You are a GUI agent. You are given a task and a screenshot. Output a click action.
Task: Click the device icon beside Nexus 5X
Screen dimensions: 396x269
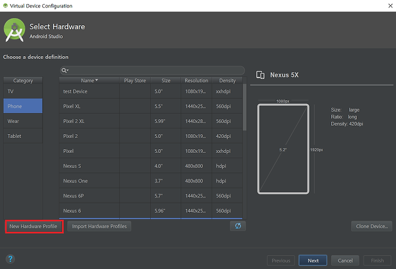coord(260,75)
